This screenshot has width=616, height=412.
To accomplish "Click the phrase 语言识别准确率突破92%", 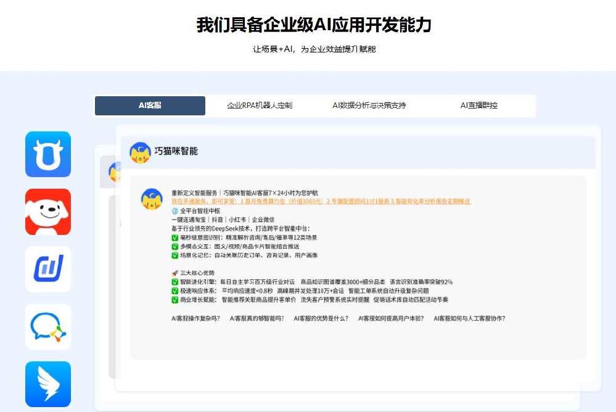I will coord(421,282).
